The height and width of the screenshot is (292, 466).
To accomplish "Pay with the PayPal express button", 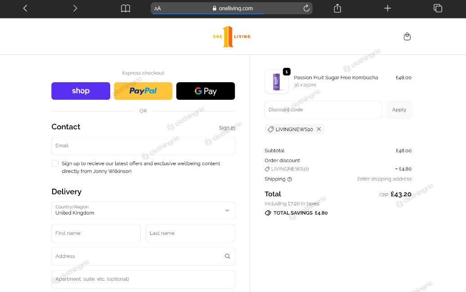I will point(143,91).
